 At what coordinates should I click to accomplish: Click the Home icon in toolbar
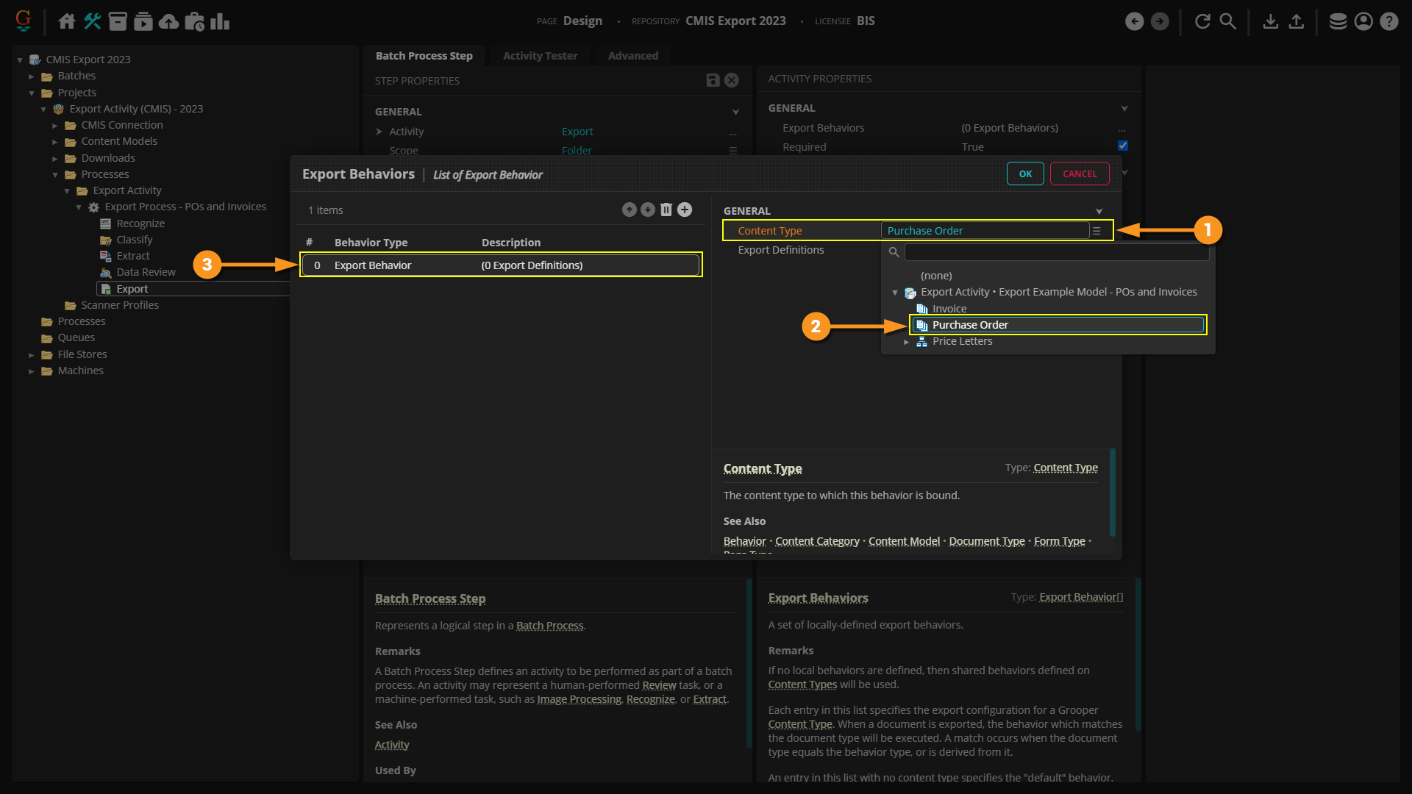point(66,21)
